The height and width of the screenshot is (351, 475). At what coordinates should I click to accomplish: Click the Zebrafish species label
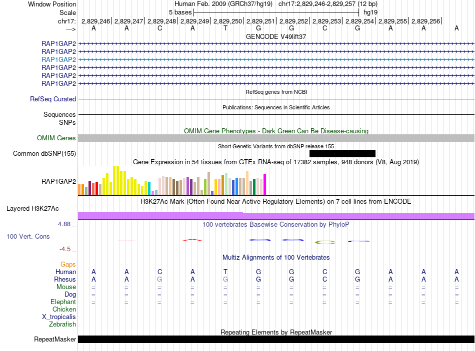(62, 325)
